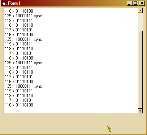This screenshot has height=135, width=147.
Task: Click the last '119 > 01110111' line
Action: [x=19, y=91]
